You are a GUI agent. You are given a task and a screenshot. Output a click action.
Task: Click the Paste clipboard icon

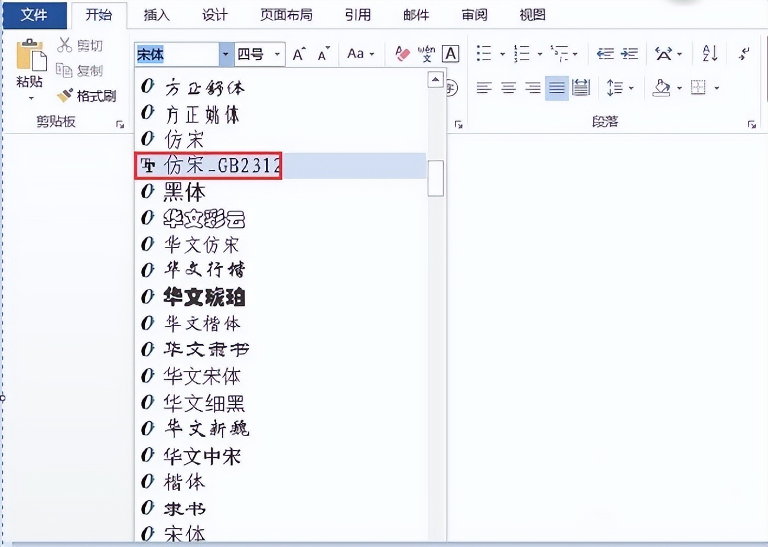(30, 57)
